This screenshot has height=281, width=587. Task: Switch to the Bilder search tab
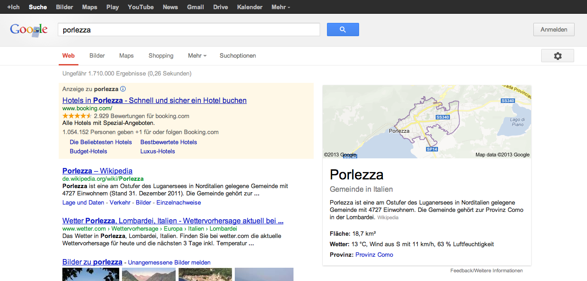pyautogui.click(x=97, y=56)
